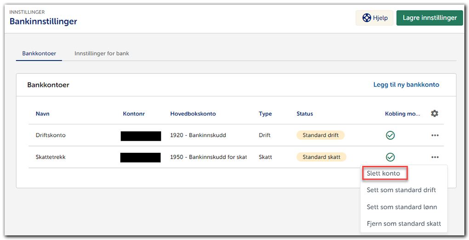Click the Hovedbokskonto column header
Viewport: 469px width, 240px height.
click(193, 114)
